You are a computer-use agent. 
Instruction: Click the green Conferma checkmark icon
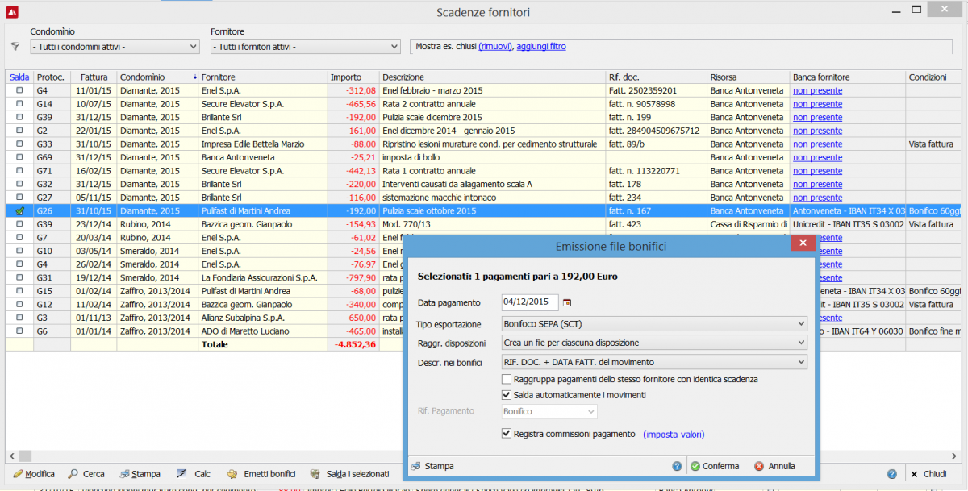(x=695, y=466)
